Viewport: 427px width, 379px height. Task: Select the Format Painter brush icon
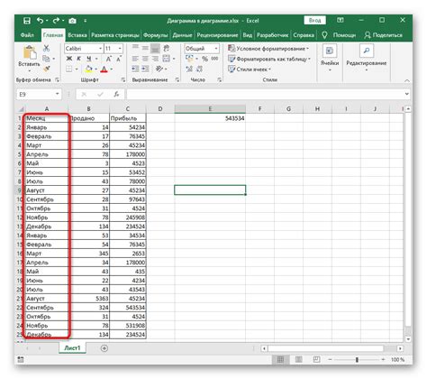pyautogui.click(x=46, y=69)
